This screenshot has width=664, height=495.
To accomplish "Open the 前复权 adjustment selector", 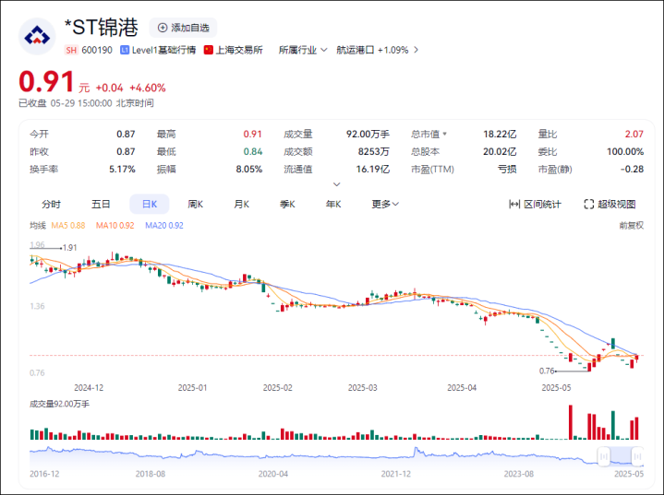I will tap(631, 226).
